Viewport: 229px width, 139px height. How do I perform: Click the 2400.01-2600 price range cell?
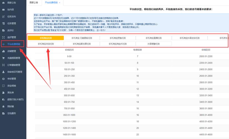pyautogui.click(x=206, y=69)
